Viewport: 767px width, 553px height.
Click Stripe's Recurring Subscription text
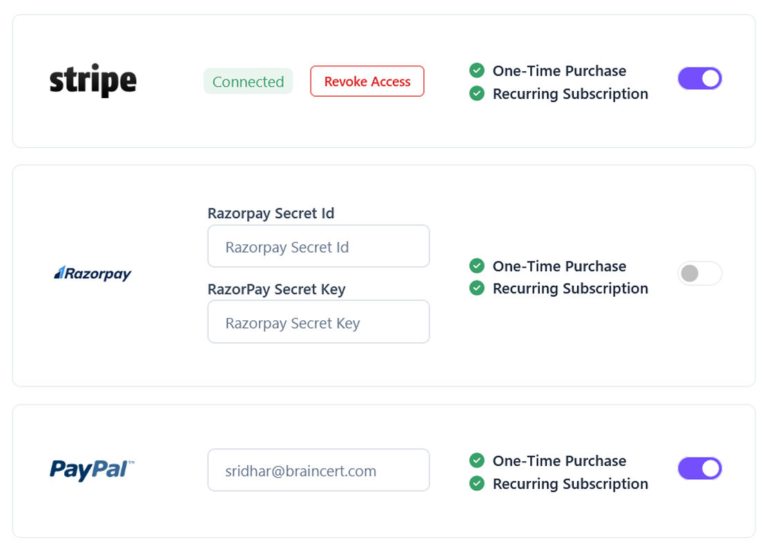click(570, 94)
